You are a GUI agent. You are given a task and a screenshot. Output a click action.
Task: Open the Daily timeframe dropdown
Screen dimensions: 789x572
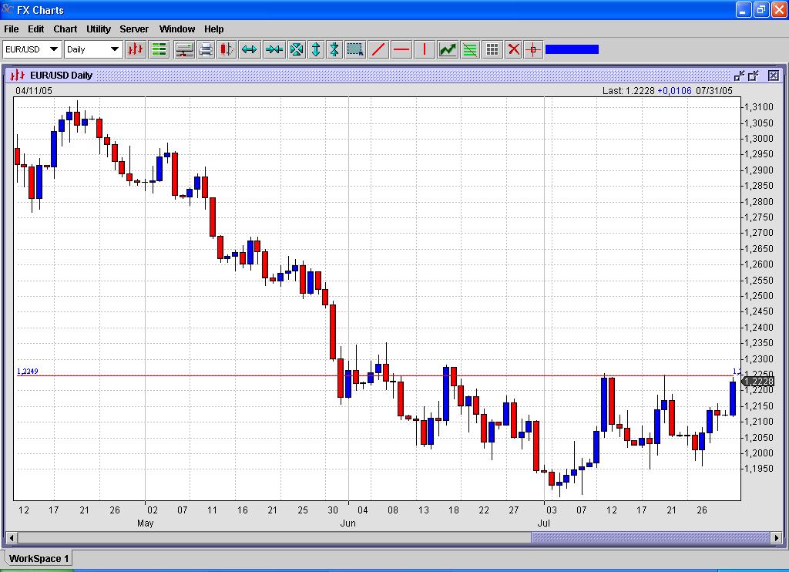(x=93, y=49)
